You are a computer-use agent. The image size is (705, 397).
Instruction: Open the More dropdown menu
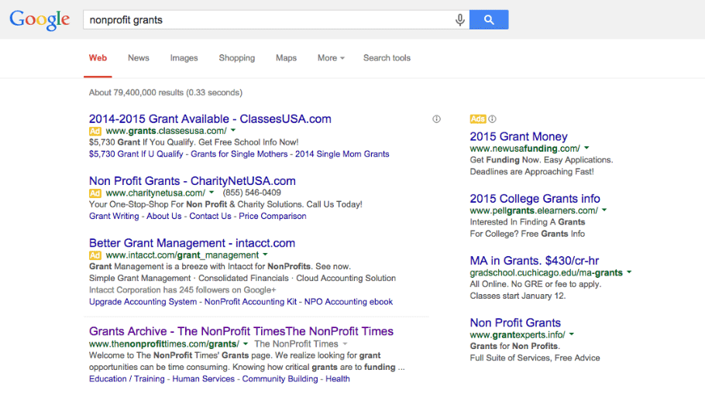pos(331,58)
